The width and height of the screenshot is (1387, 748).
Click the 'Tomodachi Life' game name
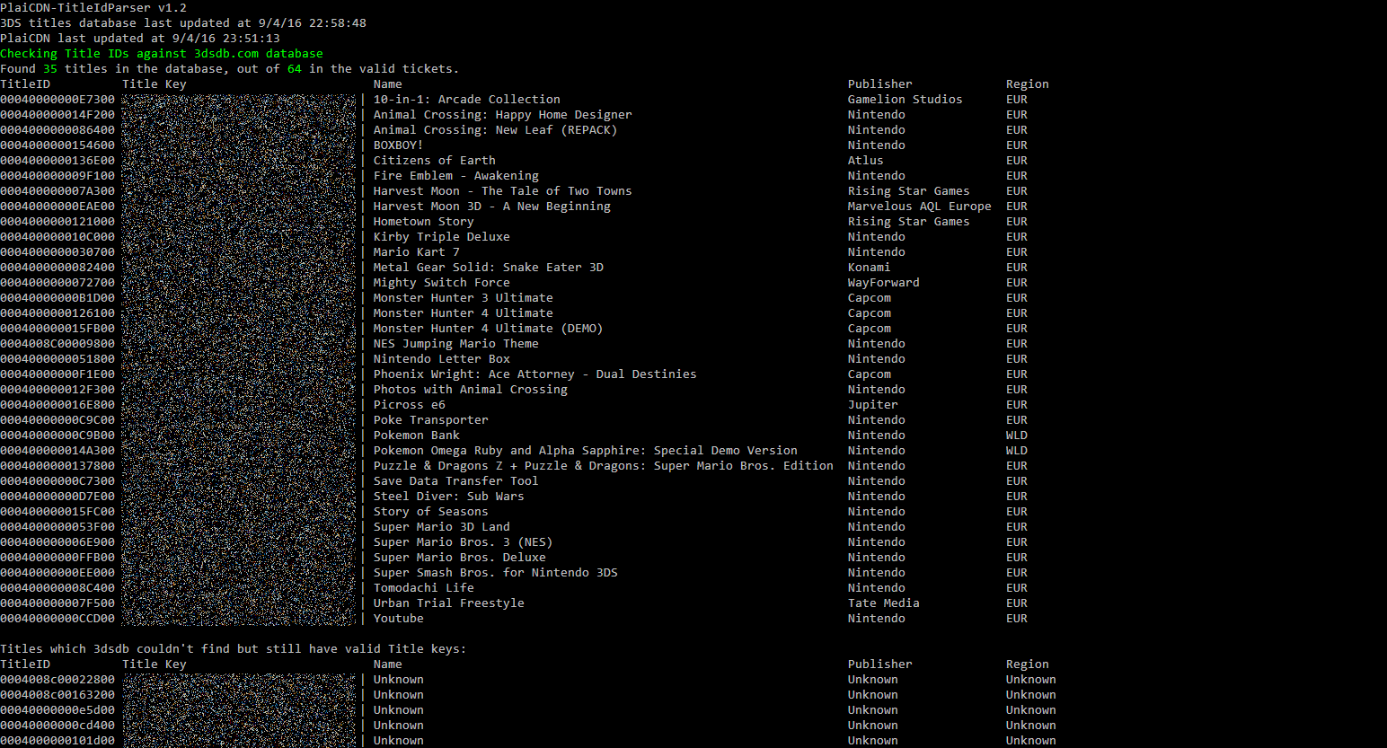423,588
